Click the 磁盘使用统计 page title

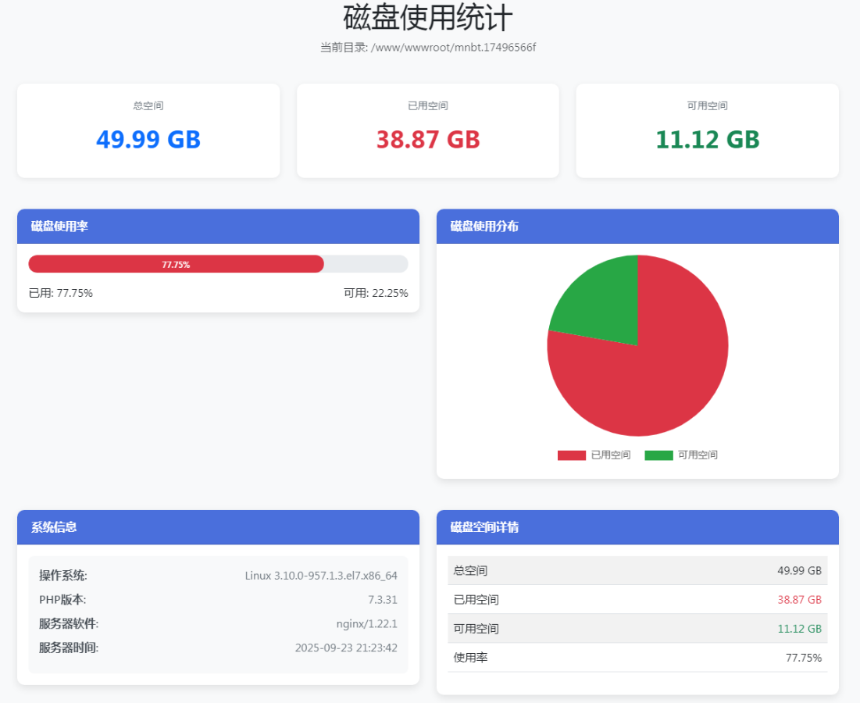[x=428, y=18]
